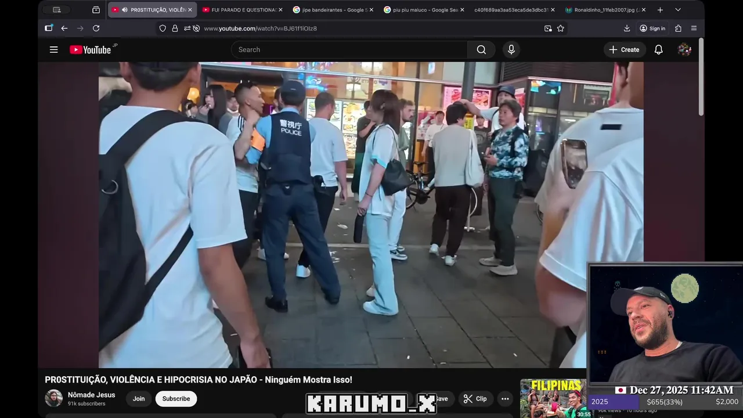Switch to c40f689aa3aa53eca5de3dbc31 tab
The image size is (743, 418).
pyautogui.click(x=515, y=10)
